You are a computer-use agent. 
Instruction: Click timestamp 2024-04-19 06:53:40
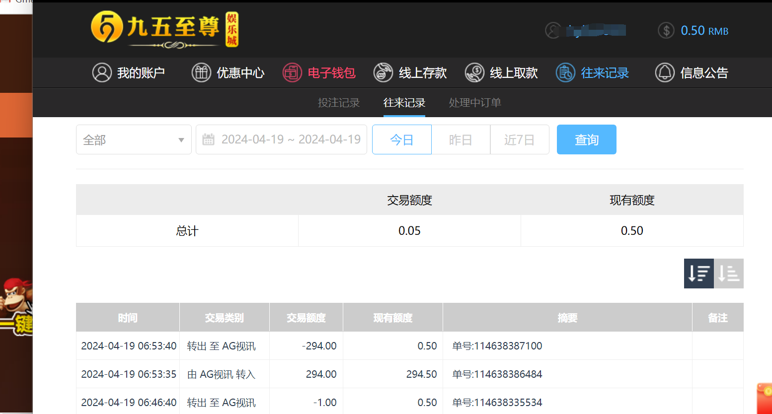pos(129,346)
